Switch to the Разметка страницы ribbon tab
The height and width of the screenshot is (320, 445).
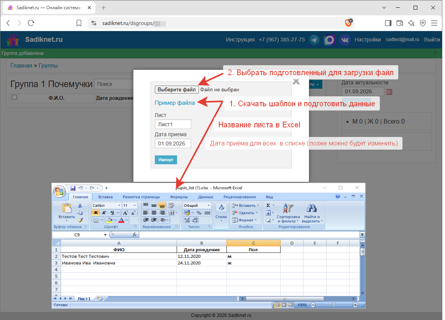(x=141, y=197)
